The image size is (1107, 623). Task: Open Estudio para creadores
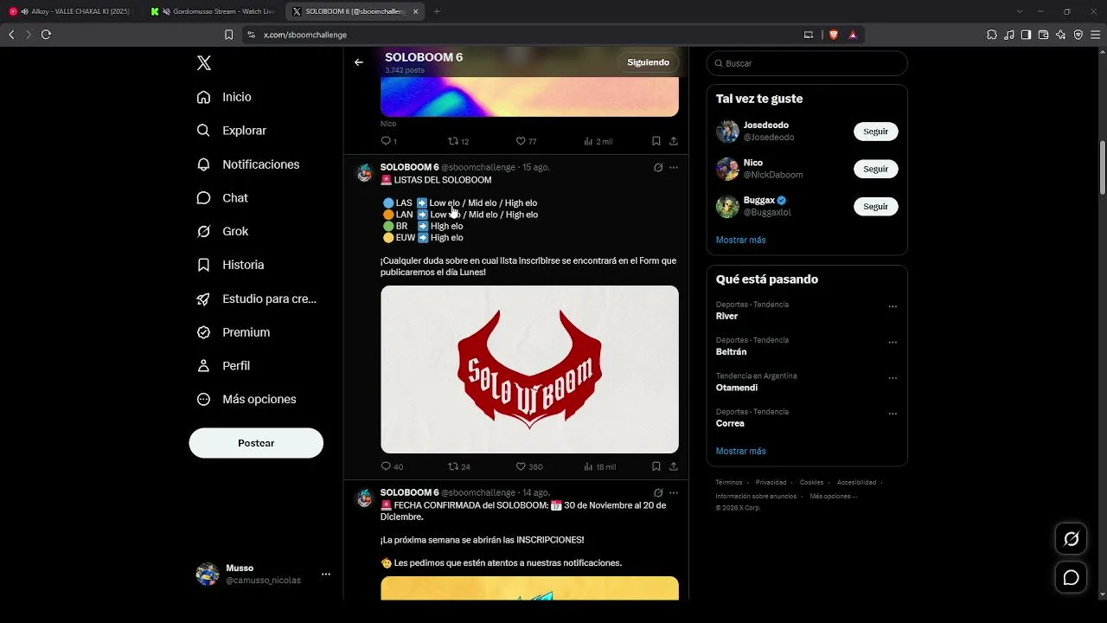[x=257, y=299]
